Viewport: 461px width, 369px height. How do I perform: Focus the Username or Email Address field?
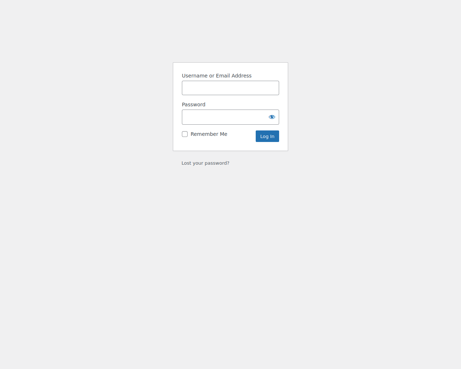point(230,88)
